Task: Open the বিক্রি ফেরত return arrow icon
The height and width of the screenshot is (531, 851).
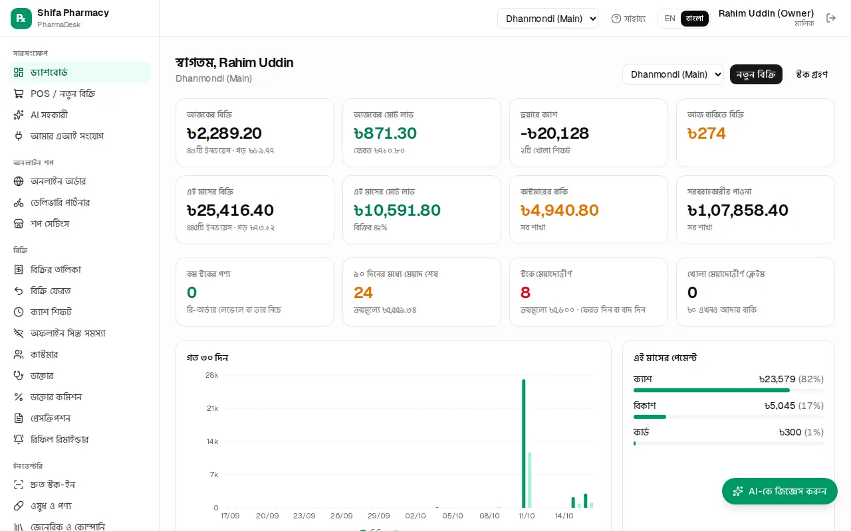Action: (19, 291)
